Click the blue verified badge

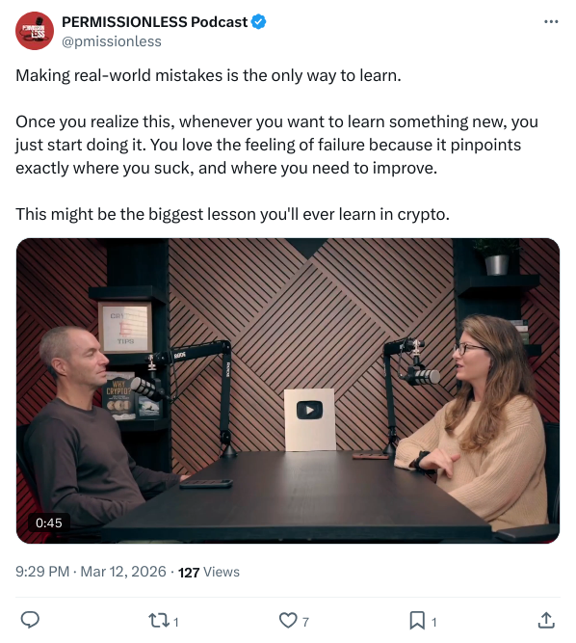(258, 22)
